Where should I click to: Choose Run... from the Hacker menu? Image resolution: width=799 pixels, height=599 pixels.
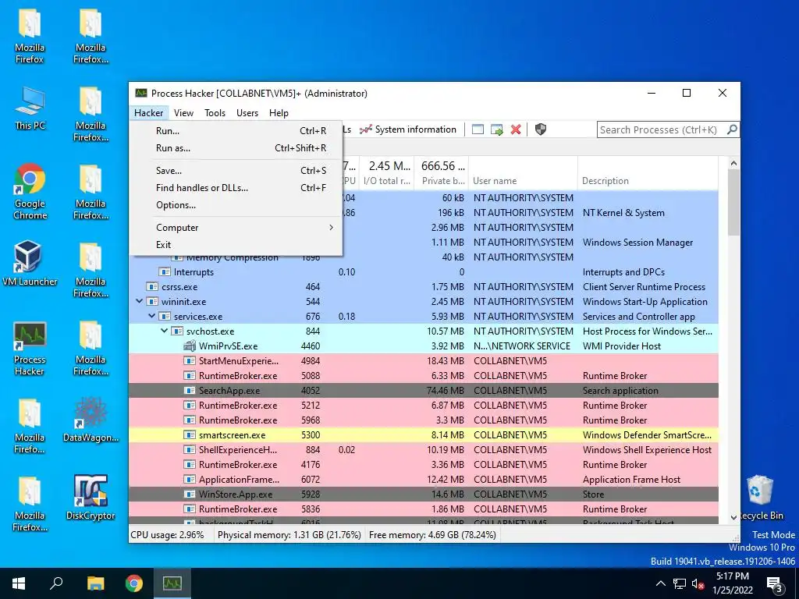pyautogui.click(x=236, y=130)
